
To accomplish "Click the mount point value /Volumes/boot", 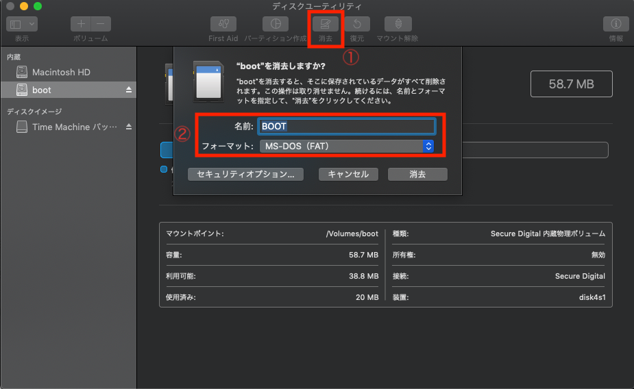I will (352, 234).
